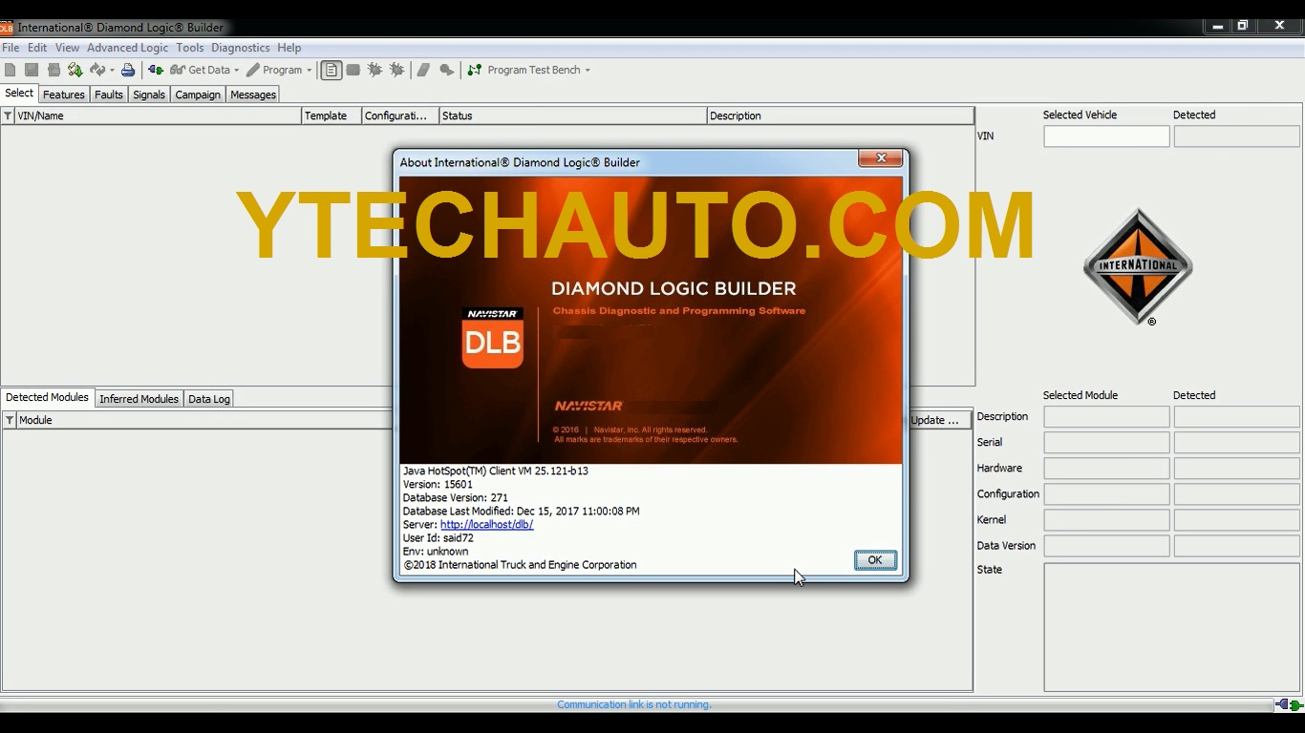Expand the Get Data dropdown arrow
The height and width of the screenshot is (733, 1305).
click(235, 70)
